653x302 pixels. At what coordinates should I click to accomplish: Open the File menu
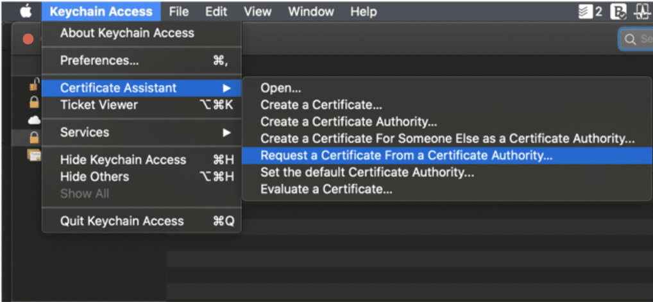[x=179, y=12]
